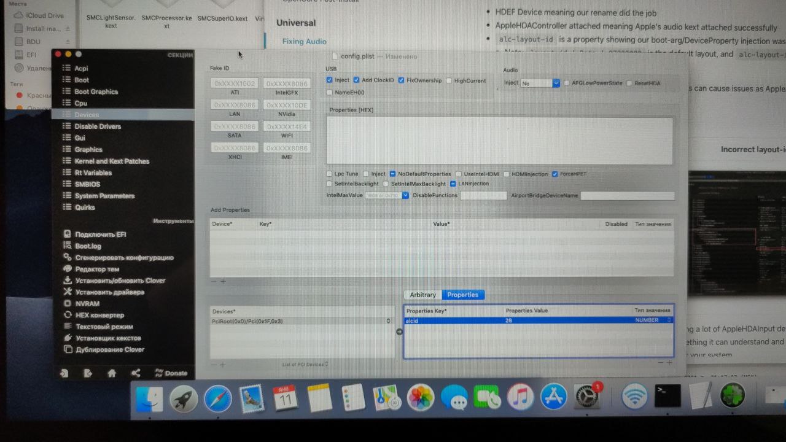Click the share icon in sidebar footer
This screenshot has height=442, width=786.
tap(135, 373)
